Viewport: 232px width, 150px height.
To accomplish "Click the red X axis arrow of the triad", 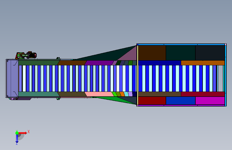I will [23, 133].
